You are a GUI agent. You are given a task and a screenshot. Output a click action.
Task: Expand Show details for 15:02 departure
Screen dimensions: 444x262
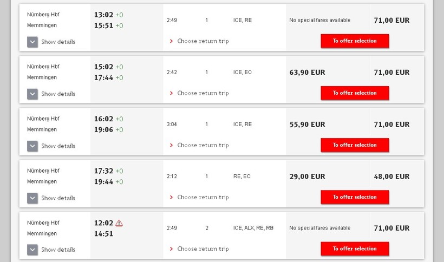[x=32, y=94]
